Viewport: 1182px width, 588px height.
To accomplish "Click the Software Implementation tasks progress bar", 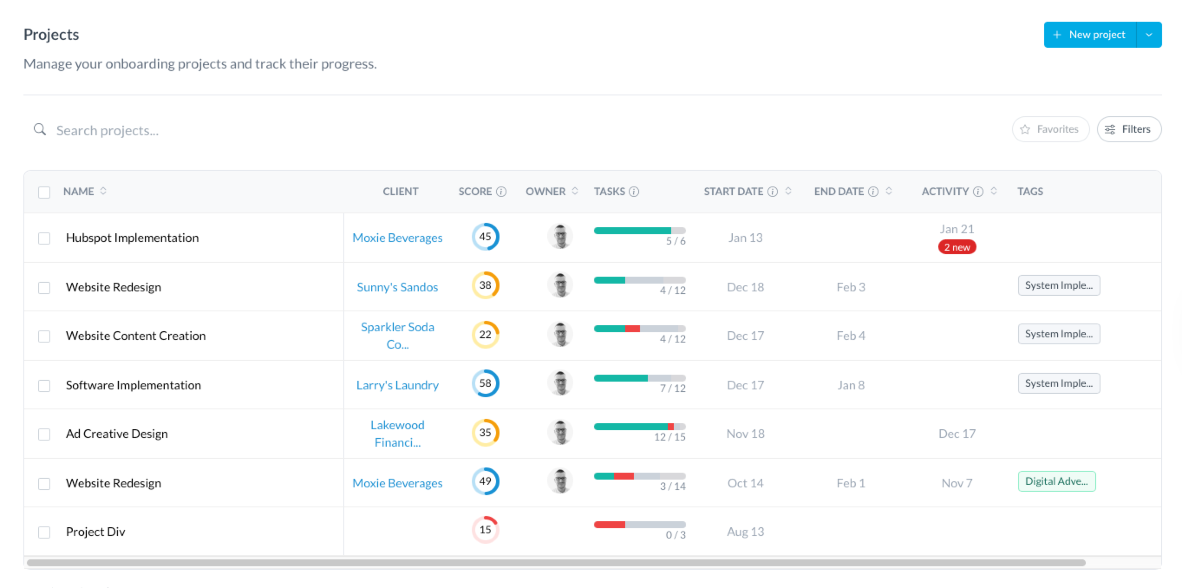I will coord(639,378).
